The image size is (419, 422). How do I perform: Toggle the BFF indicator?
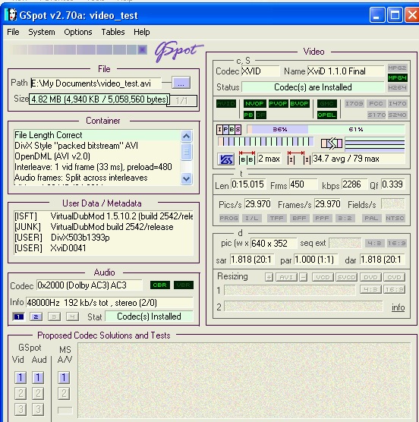coord(299,218)
